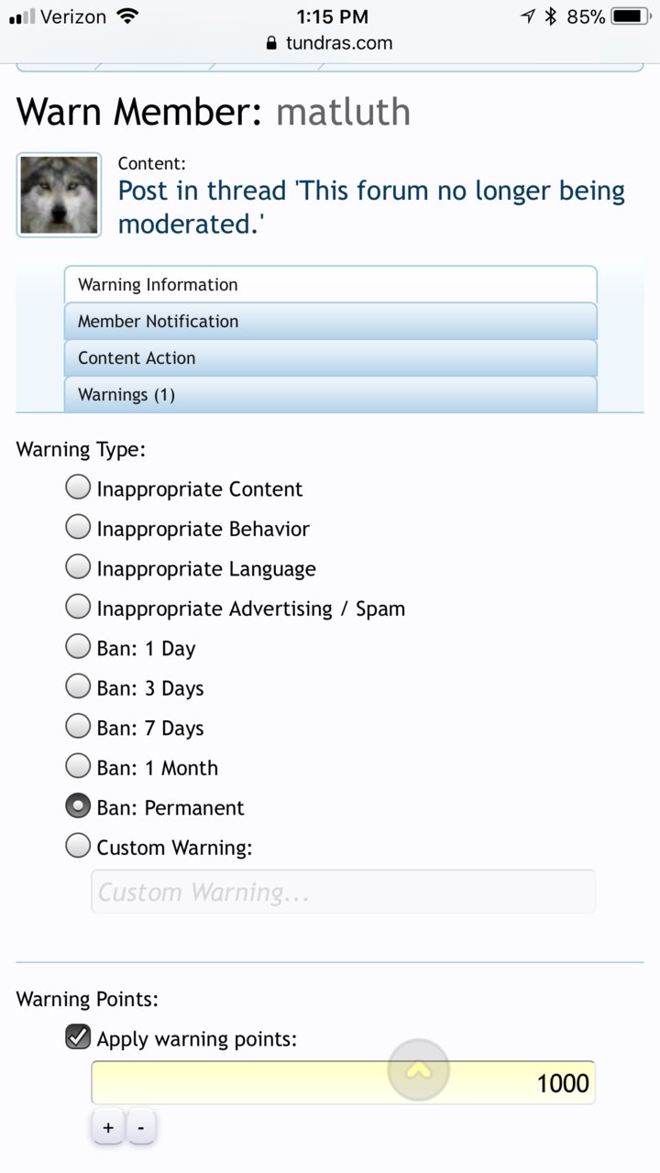Tap the battery icon in status bar
Viewport: 660px width, 1173px height.
pyautogui.click(x=631, y=16)
